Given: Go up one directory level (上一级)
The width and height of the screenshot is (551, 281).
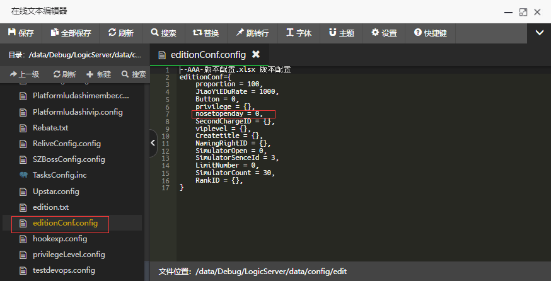Looking at the screenshot, I should [x=25, y=74].
